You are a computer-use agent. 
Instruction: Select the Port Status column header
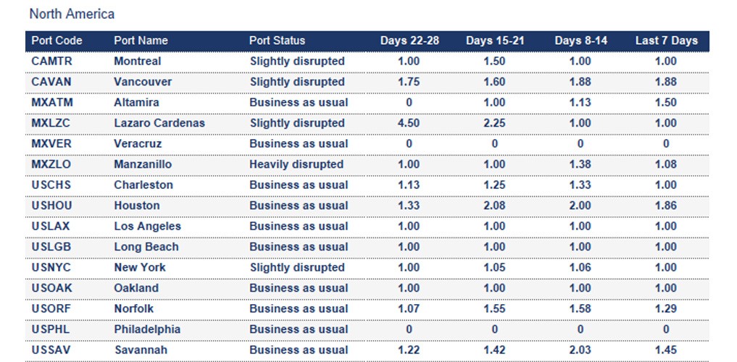[x=277, y=41]
